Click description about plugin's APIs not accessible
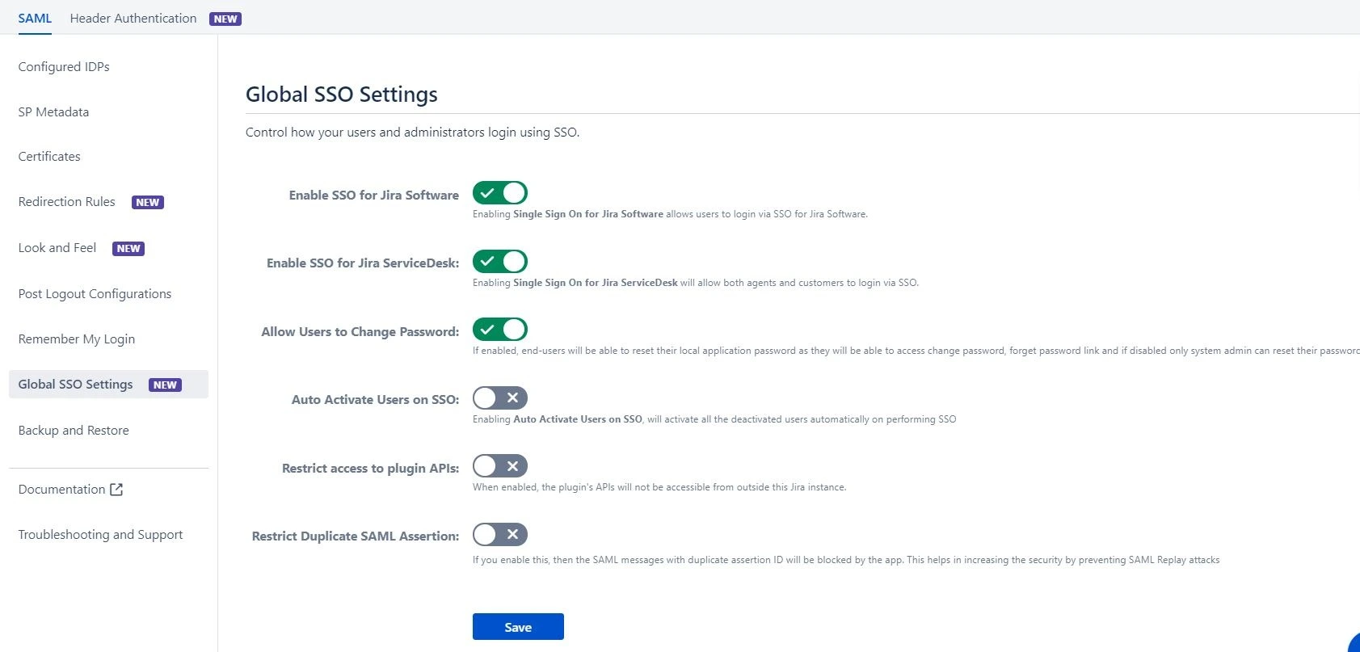Screen dimensions: 1360x652 pyautogui.click(x=659, y=487)
